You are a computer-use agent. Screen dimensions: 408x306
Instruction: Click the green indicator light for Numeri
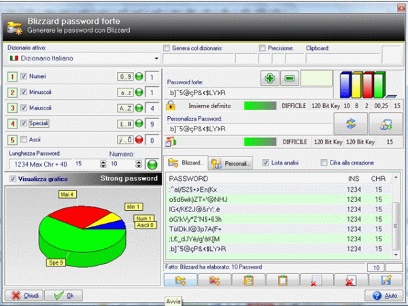click(139, 77)
